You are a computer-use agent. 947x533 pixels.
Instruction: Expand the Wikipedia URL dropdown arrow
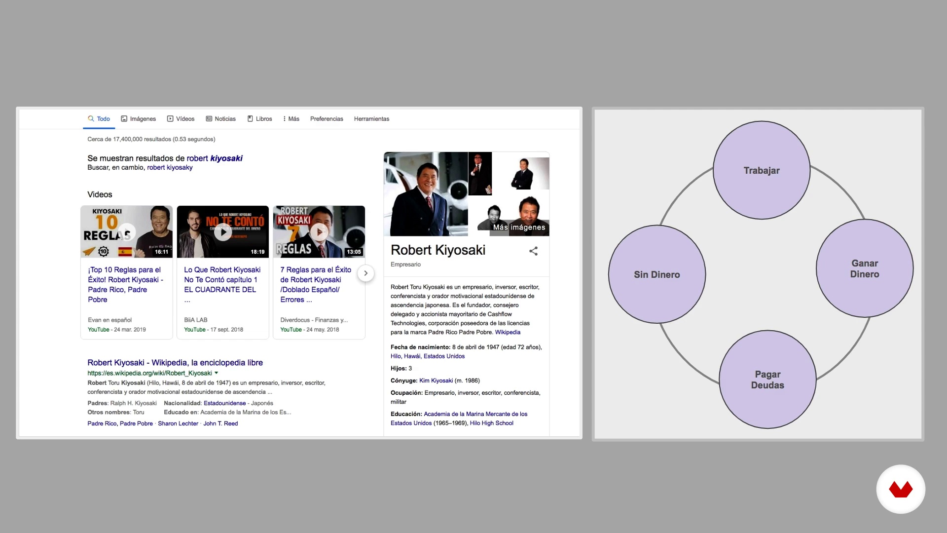click(216, 373)
